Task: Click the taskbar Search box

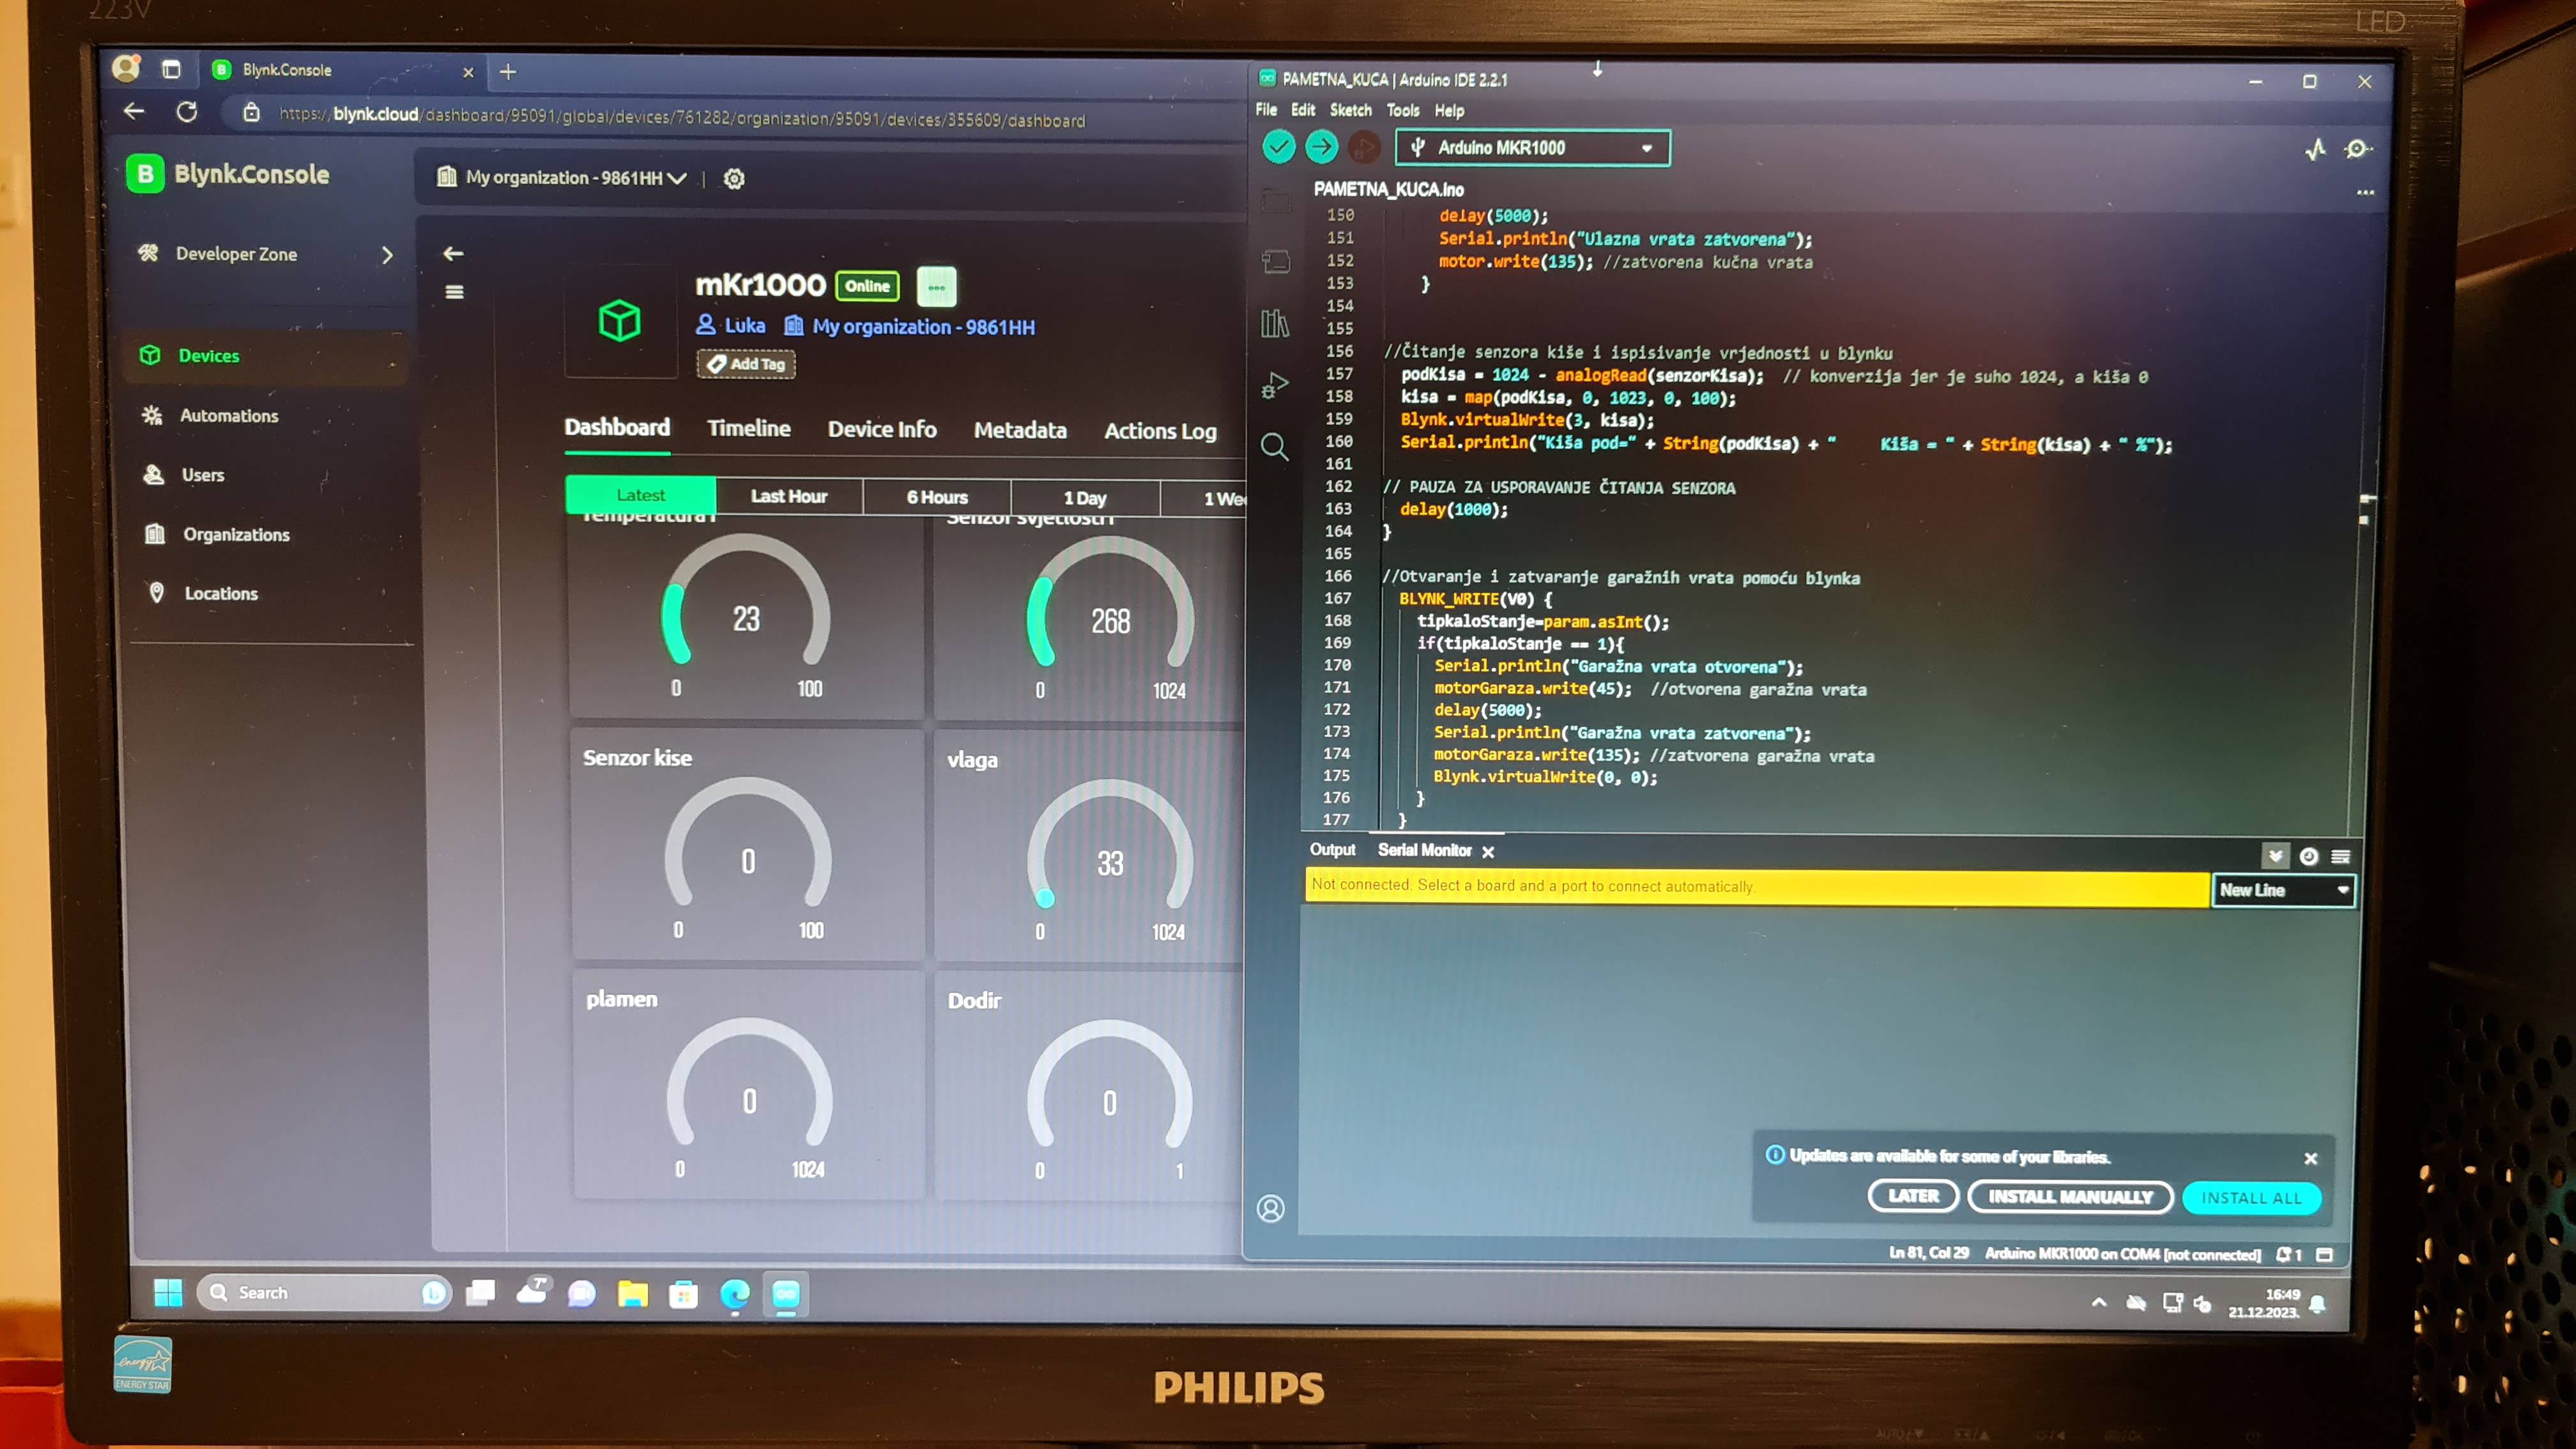Action: click(x=325, y=1293)
